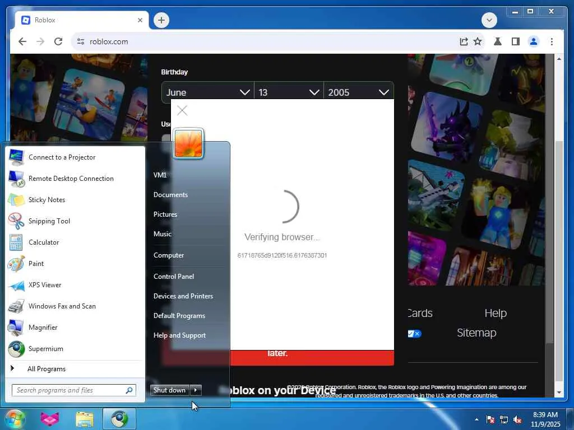This screenshot has width=574, height=430.
Task: Open Windows Fax and Scan
Action: coord(75,306)
